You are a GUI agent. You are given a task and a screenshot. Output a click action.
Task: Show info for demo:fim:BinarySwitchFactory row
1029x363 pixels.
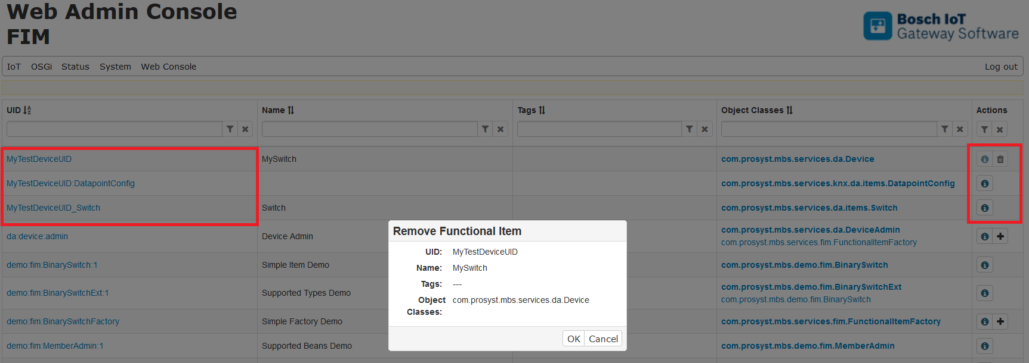[x=984, y=321]
